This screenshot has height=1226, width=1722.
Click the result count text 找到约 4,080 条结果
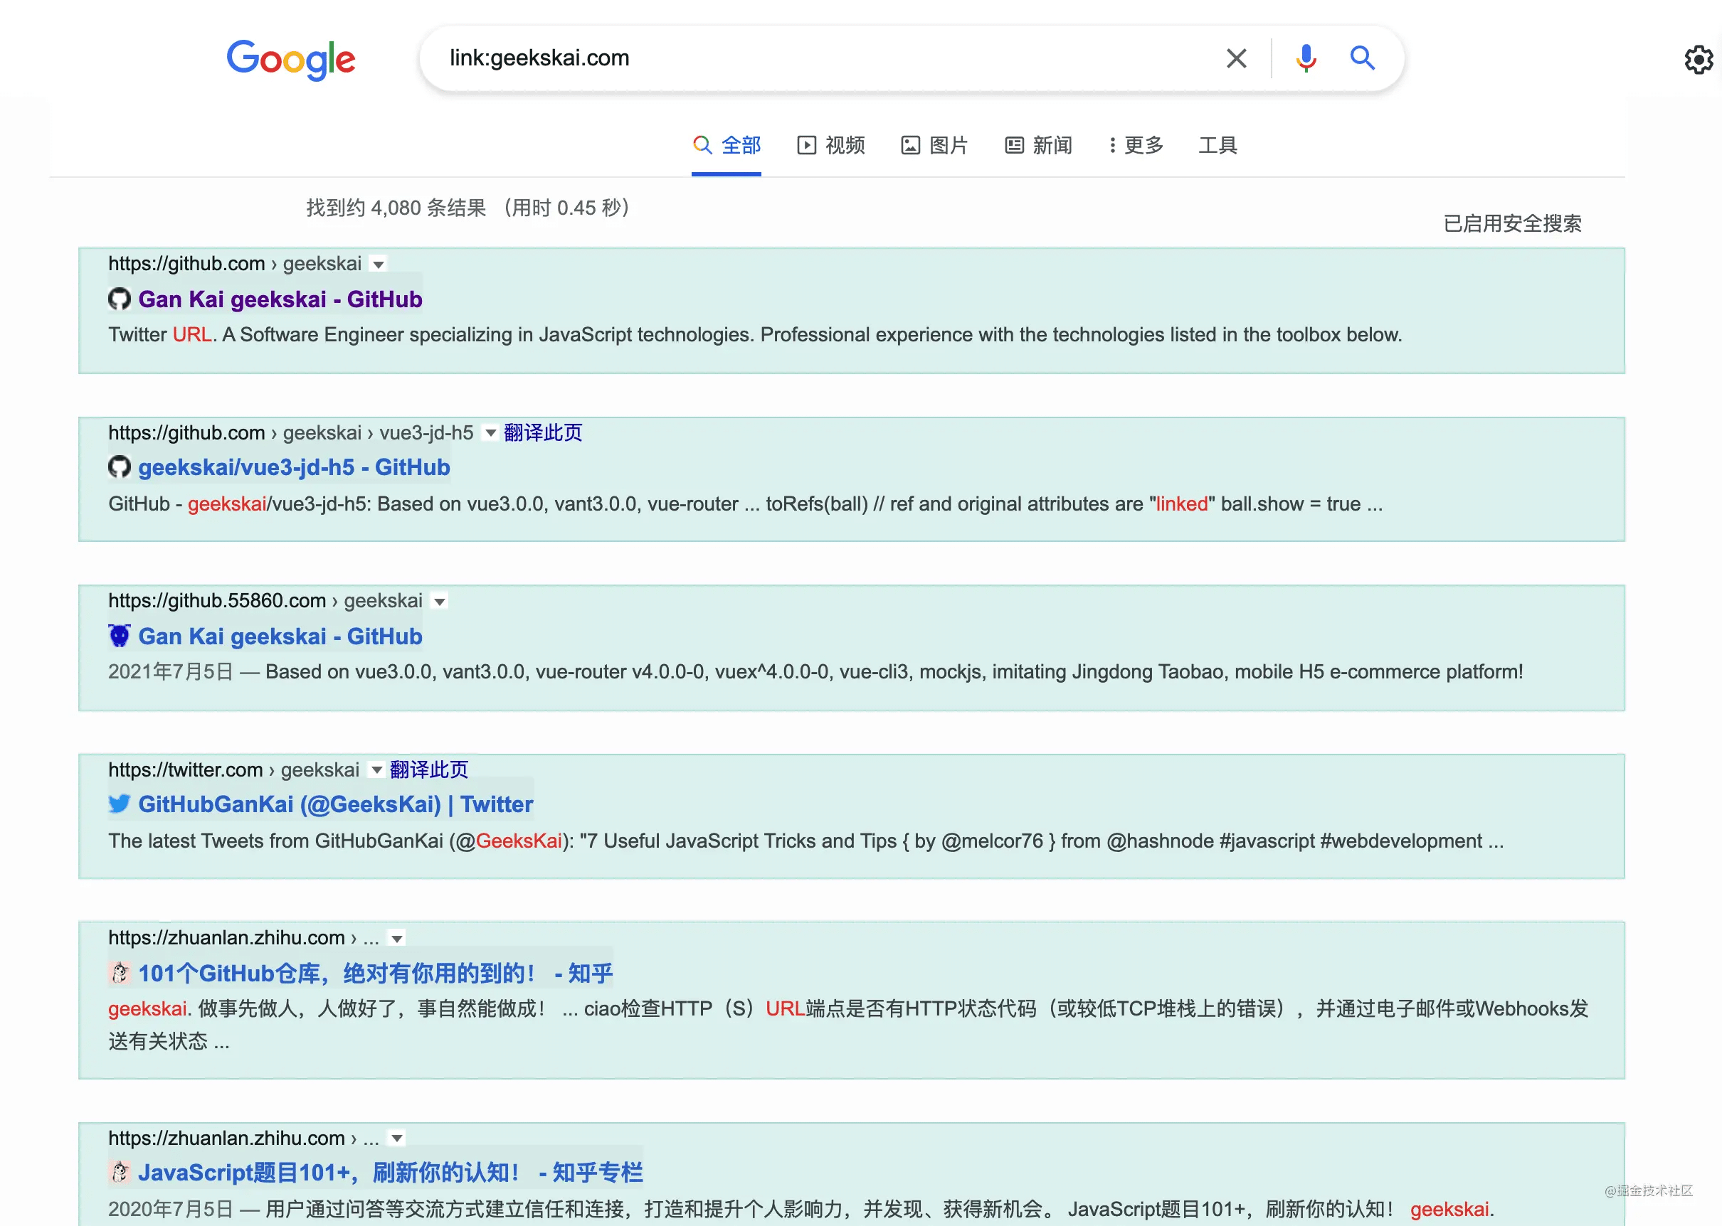click(x=396, y=208)
